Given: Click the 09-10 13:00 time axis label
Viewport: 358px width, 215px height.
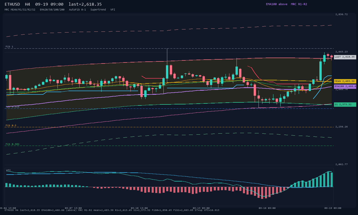Looking at the screenshot, I should [x=139, y=208].
